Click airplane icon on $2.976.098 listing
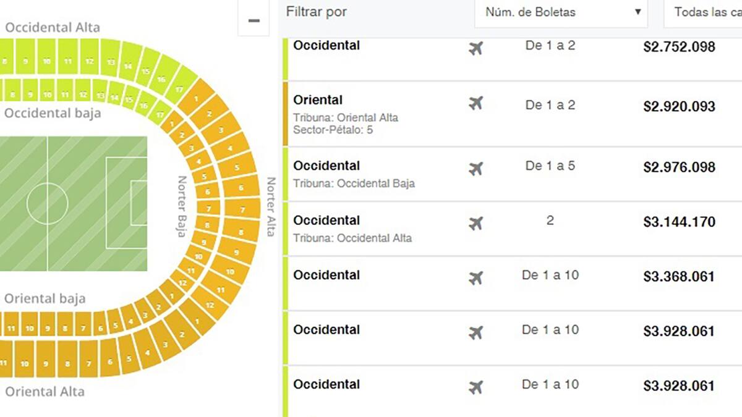Viewport: 742px width, 417px height. pyautogui.click(x=475, y=168)
